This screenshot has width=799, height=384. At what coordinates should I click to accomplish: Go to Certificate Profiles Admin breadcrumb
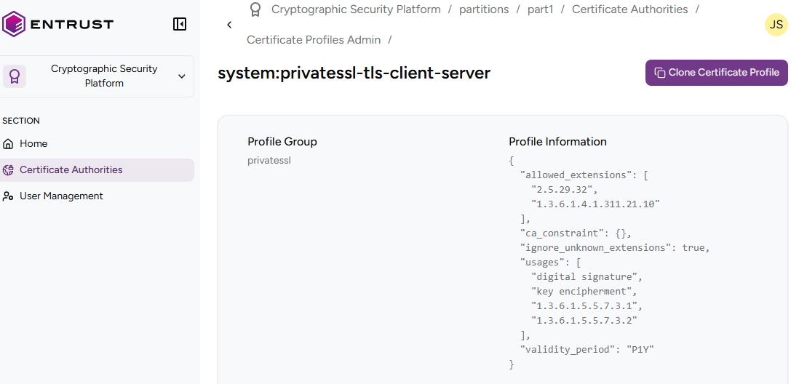314,40
